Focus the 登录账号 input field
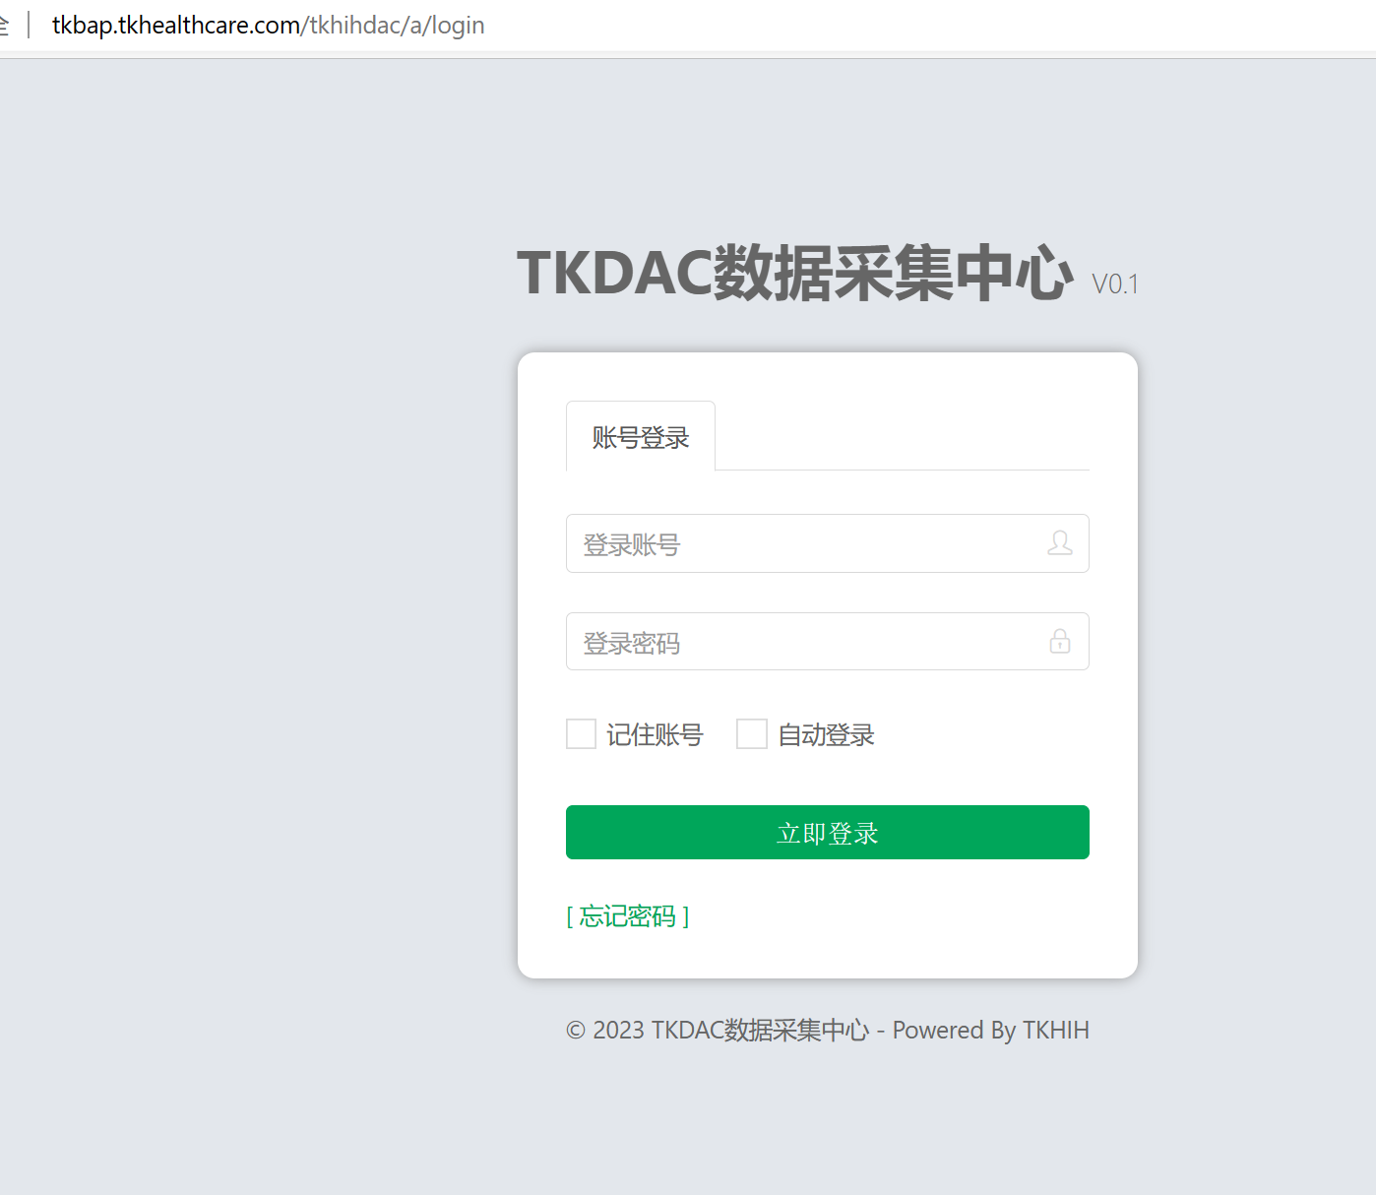The height and width of the screenshot is (1195, 1376). coord(828,543)
